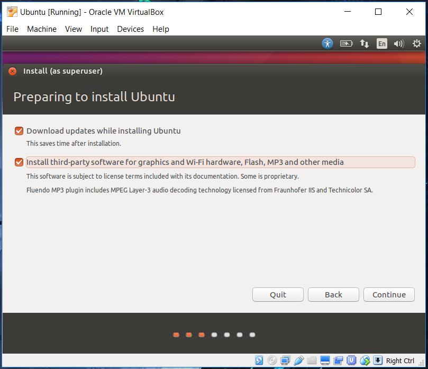Click the shared folders status icon
The image size is (428, 369).
(x=312, y=361)
